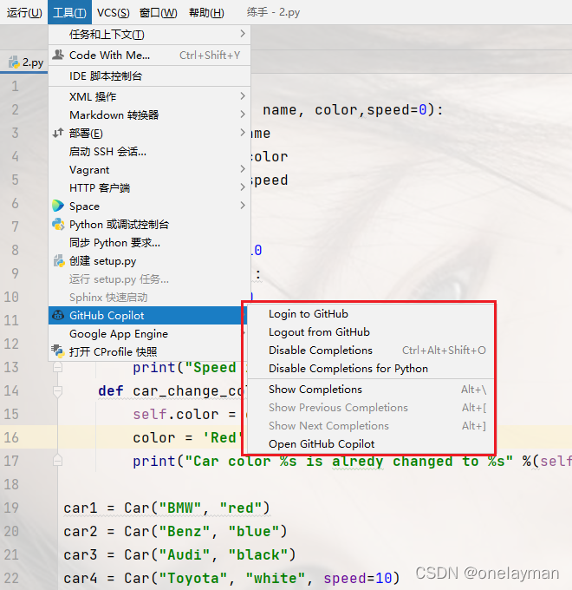The width and height of the screenshot is (572, 590).
Task: Click the window title 练手 - 2.py
Action: (x=273, y=12)
